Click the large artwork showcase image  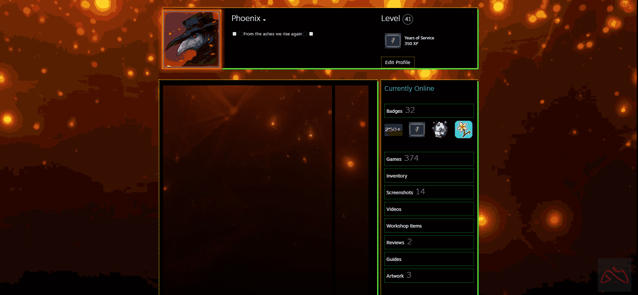pyautogui.click(x=247, y=187)
